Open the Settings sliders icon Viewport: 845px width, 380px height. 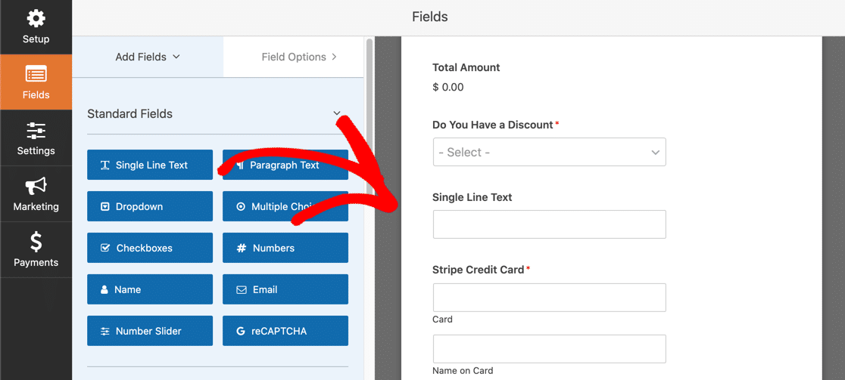[36, 131]
